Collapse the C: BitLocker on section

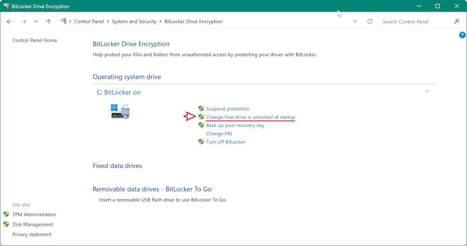(427, 91)
